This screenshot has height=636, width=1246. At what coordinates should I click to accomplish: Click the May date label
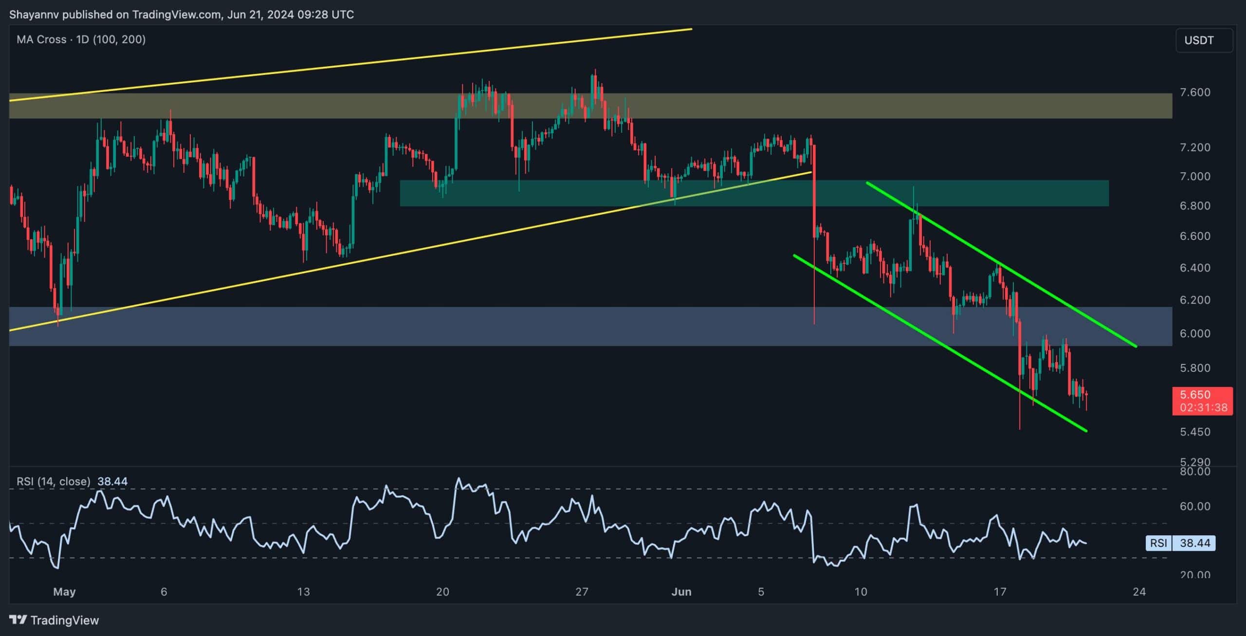64,592
